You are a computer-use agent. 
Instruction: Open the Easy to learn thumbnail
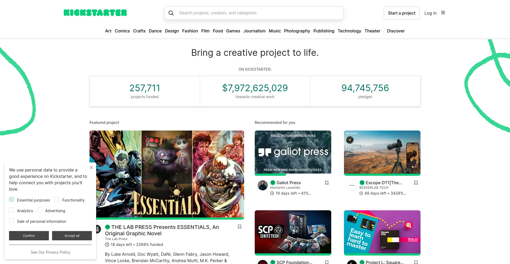382,232
